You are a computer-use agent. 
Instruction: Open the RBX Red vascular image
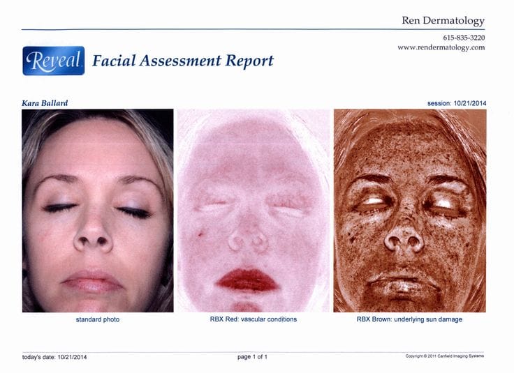click(x=254, y=210)
